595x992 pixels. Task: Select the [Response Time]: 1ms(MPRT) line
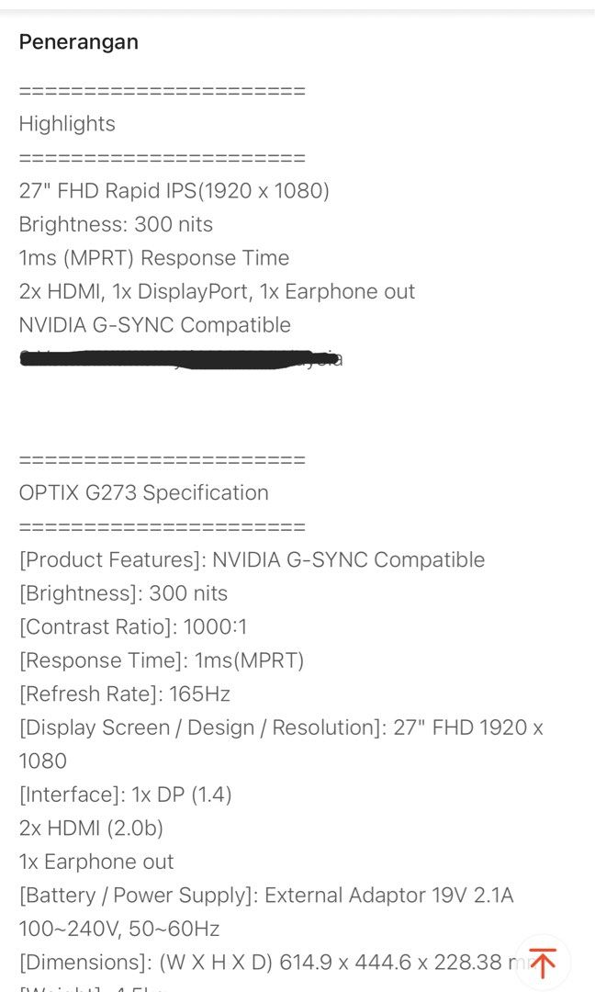162,659
